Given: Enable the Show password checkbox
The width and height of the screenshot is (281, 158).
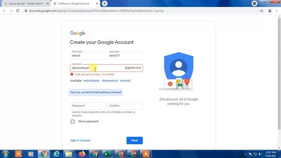Looking at the screenshot, I should point(72,122).
